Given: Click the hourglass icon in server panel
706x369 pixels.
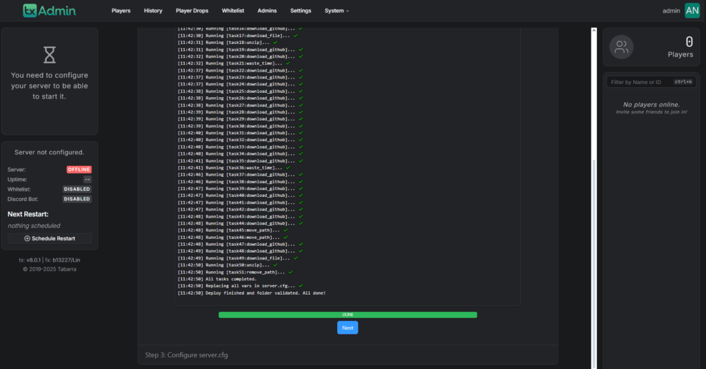Looking at the screenshot, I should pos(49,54).
